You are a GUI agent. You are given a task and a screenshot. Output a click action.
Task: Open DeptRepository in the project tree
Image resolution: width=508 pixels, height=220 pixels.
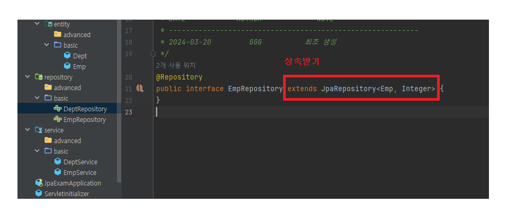85,109
